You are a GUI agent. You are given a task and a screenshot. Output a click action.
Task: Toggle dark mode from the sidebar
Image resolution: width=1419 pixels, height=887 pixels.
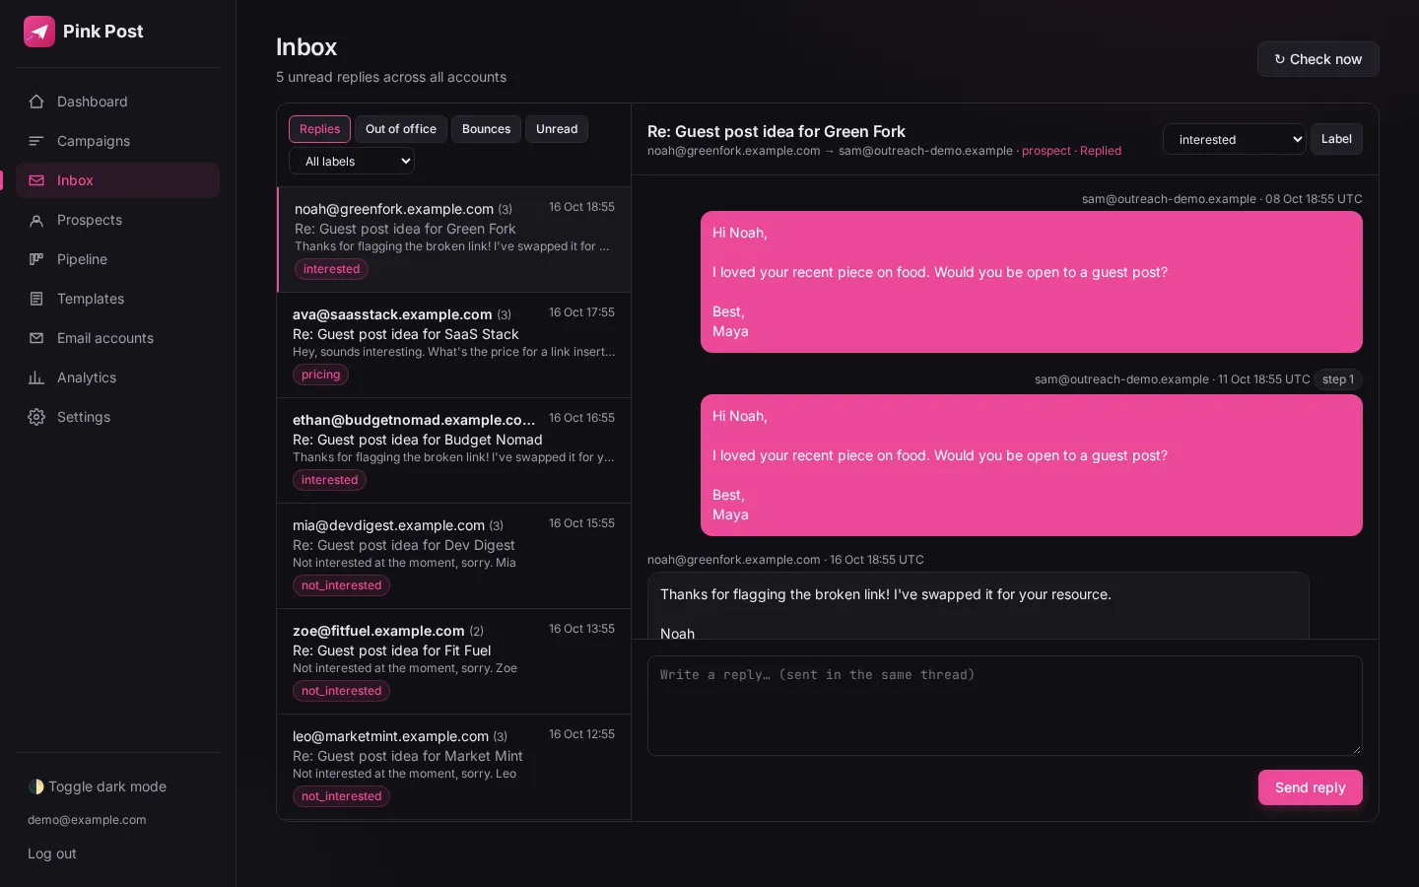tap(98, 786)
